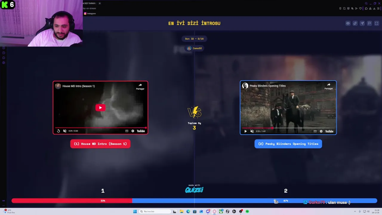
Task: Open Microsoft Store from taskbar
Action: (x=195, y=211)
